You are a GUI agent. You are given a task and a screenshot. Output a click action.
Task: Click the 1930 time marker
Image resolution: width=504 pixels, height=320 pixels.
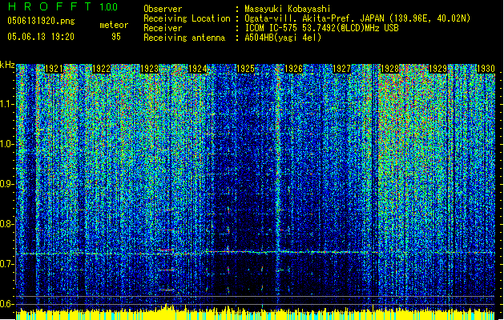click(x=486, y=69)
